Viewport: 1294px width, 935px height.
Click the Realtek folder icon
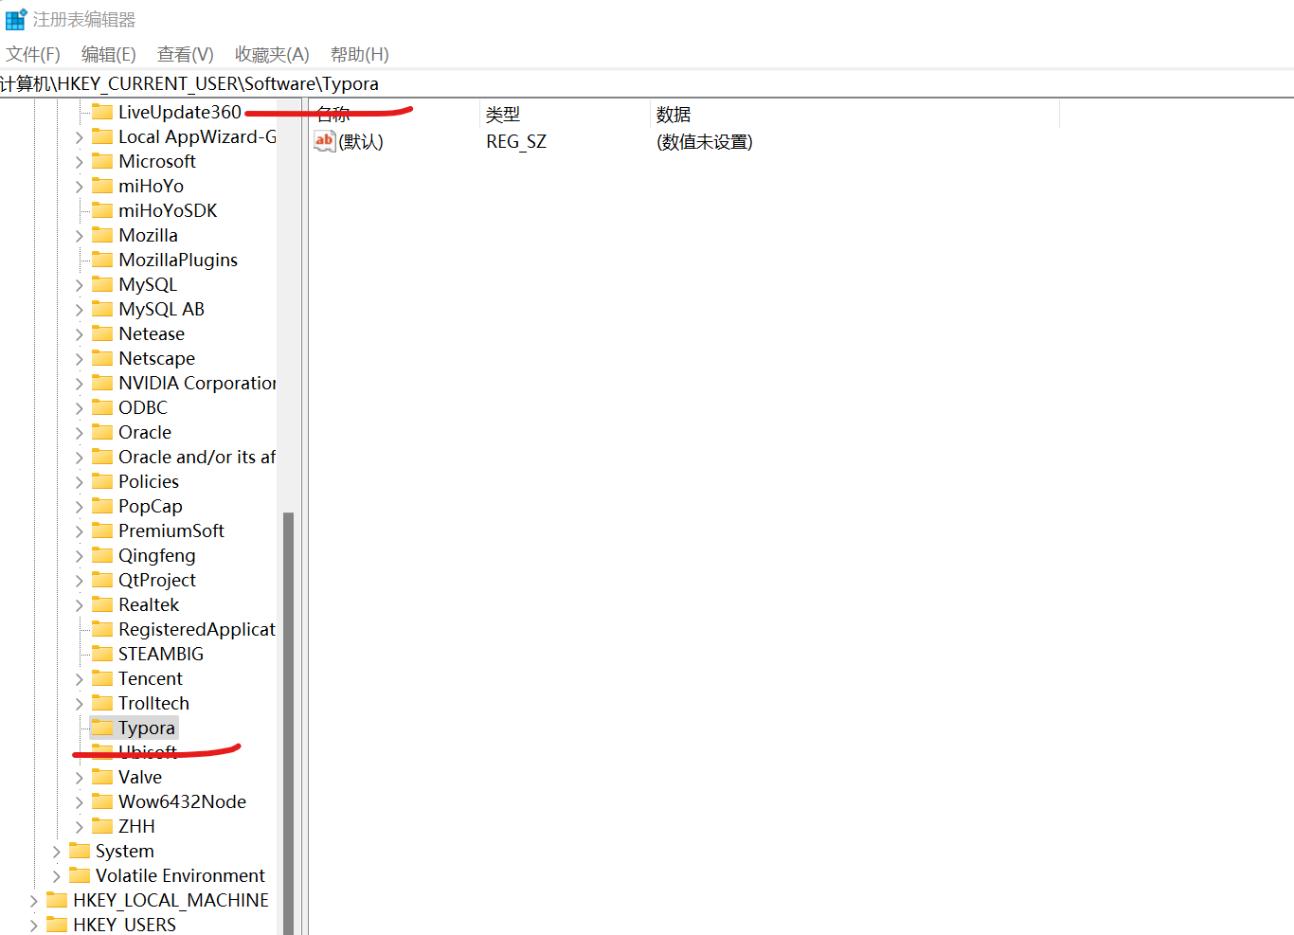pyautogui.click(x=102, y=604)
